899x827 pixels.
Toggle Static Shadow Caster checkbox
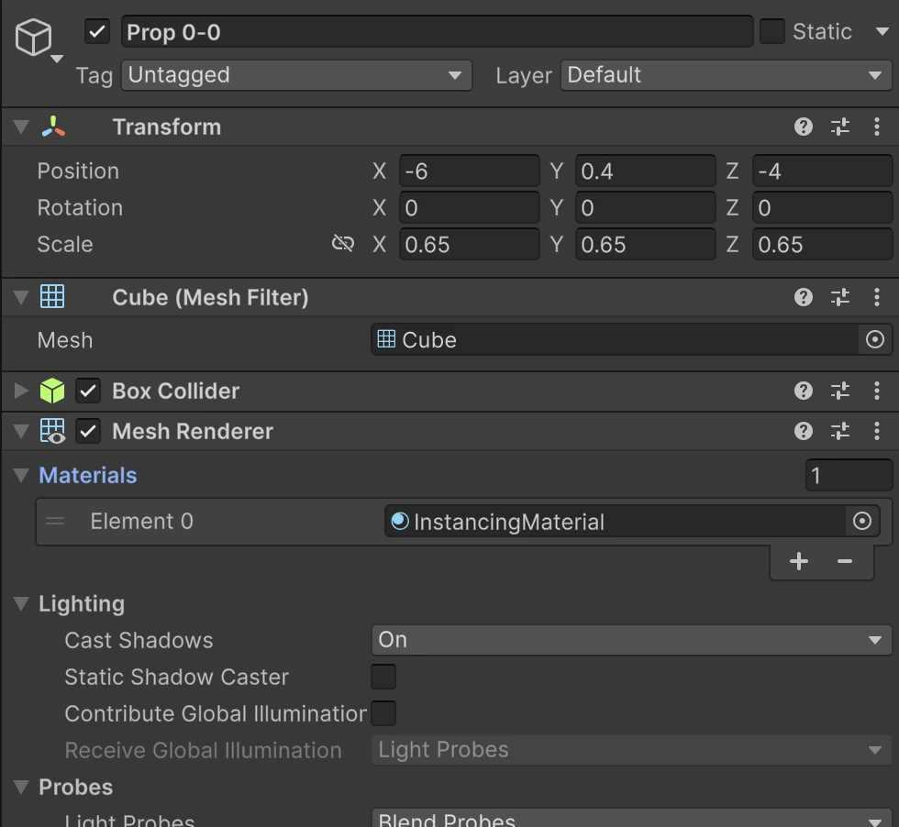coord(383,677)
